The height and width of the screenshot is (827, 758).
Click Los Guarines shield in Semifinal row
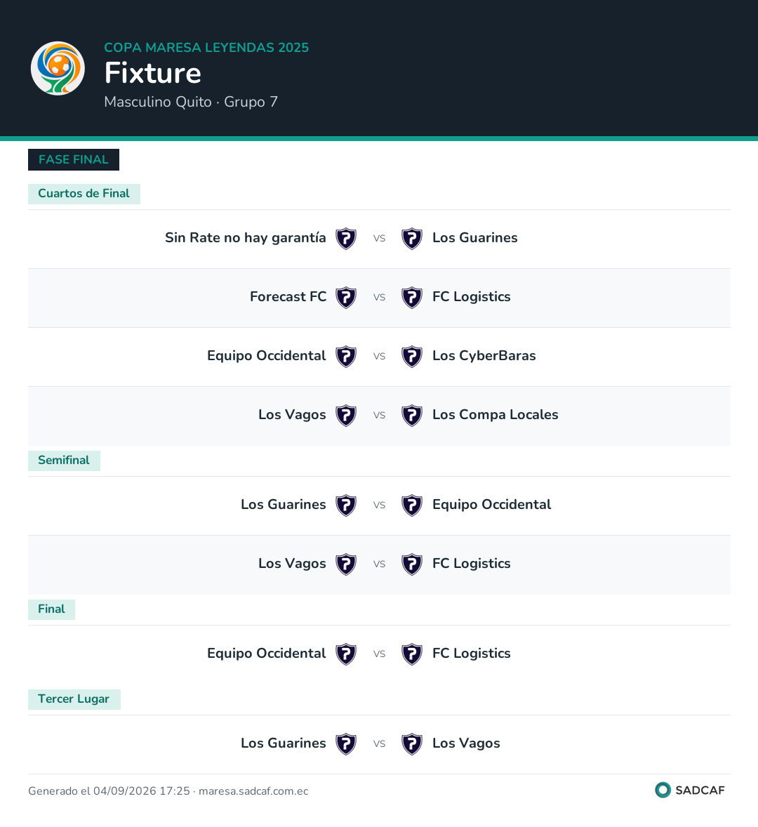click(346, 505)
